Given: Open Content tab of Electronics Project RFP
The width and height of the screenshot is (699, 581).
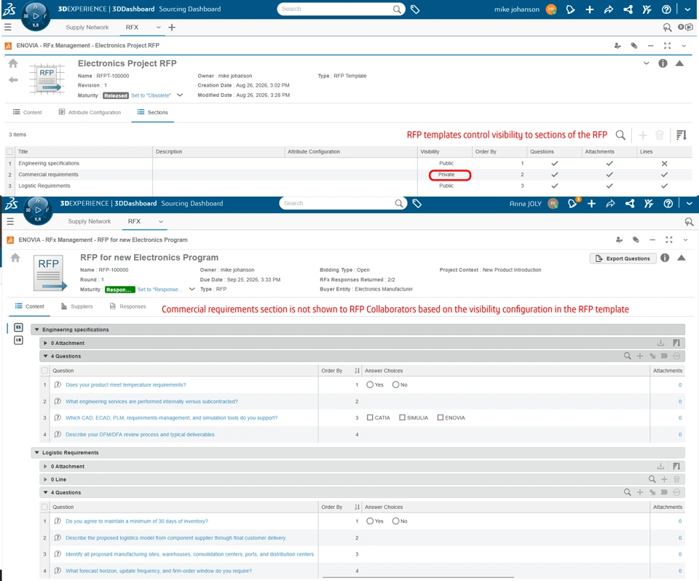Looking at the screenshot, I should [27, 112].
